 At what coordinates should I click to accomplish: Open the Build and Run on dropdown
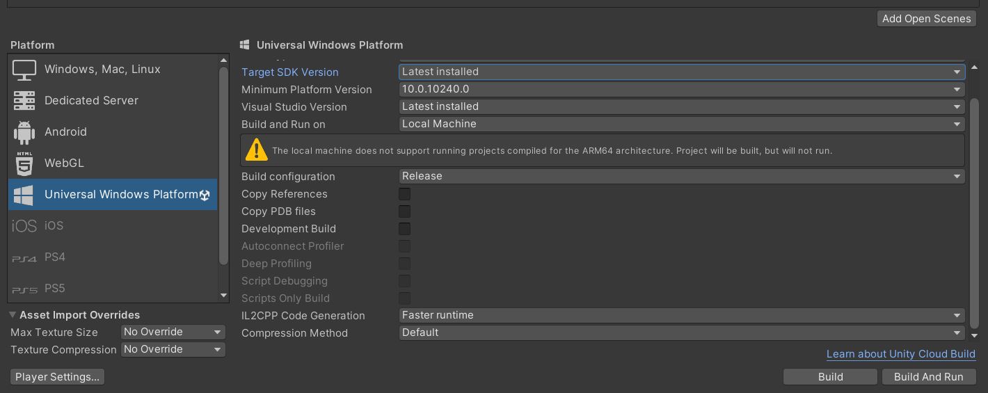[681, 125]
